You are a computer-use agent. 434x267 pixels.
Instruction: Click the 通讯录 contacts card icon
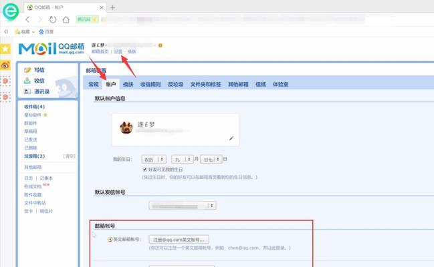pyautogui.click(x=27, y=91)
